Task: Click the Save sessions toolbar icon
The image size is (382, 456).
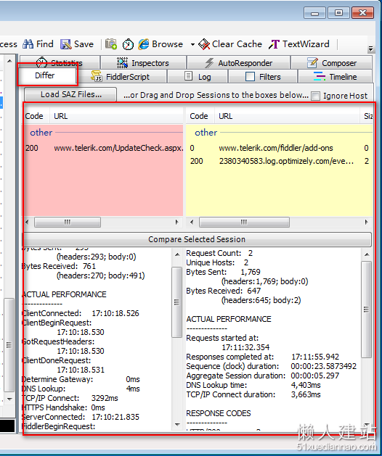Action: pyautogui.click(x=77, y=44)
